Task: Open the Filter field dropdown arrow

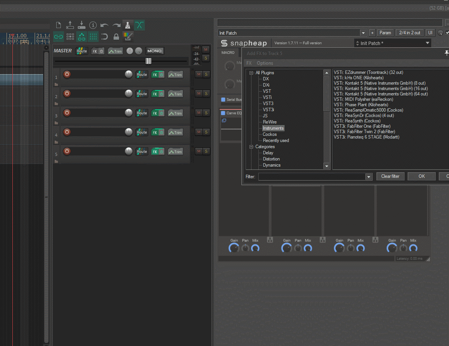Action: click(369, 177)
